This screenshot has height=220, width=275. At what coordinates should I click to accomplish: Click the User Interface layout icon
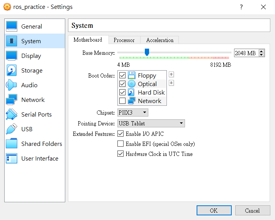pos(12,158)
